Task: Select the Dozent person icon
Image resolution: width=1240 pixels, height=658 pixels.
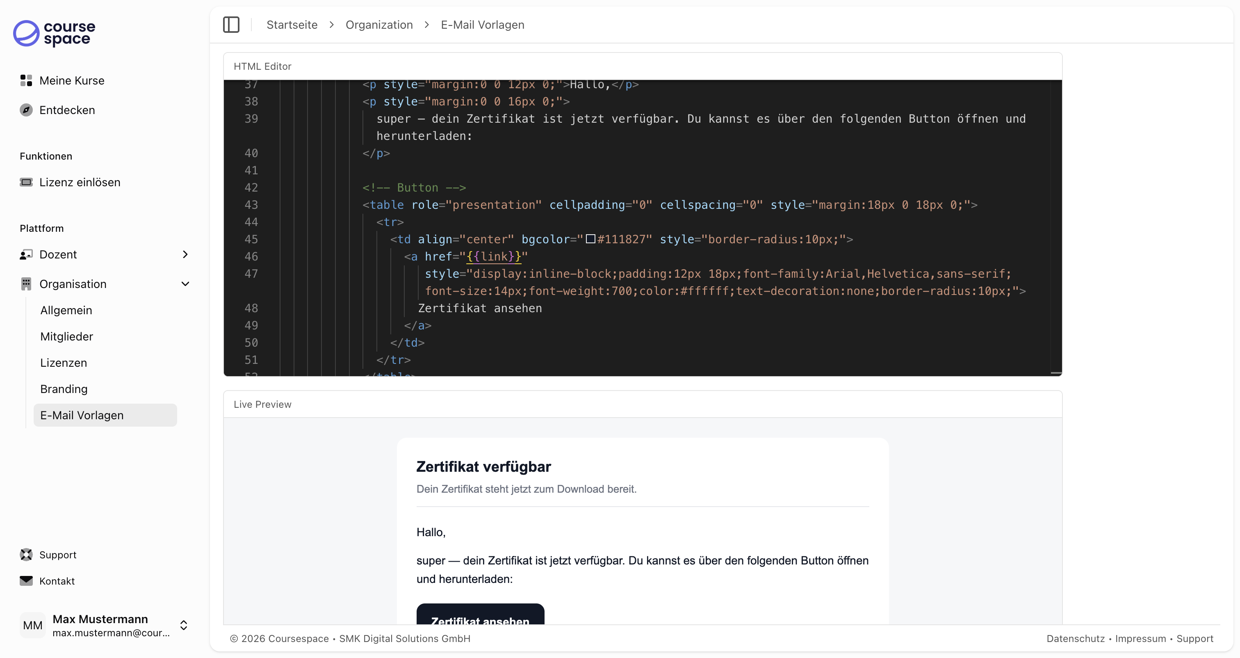Action: point(26,254)
